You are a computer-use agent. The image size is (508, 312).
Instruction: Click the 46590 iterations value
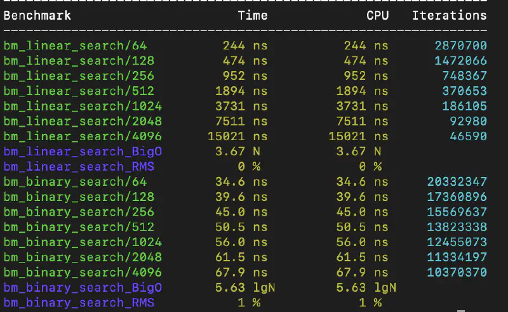tap(468, 136)
